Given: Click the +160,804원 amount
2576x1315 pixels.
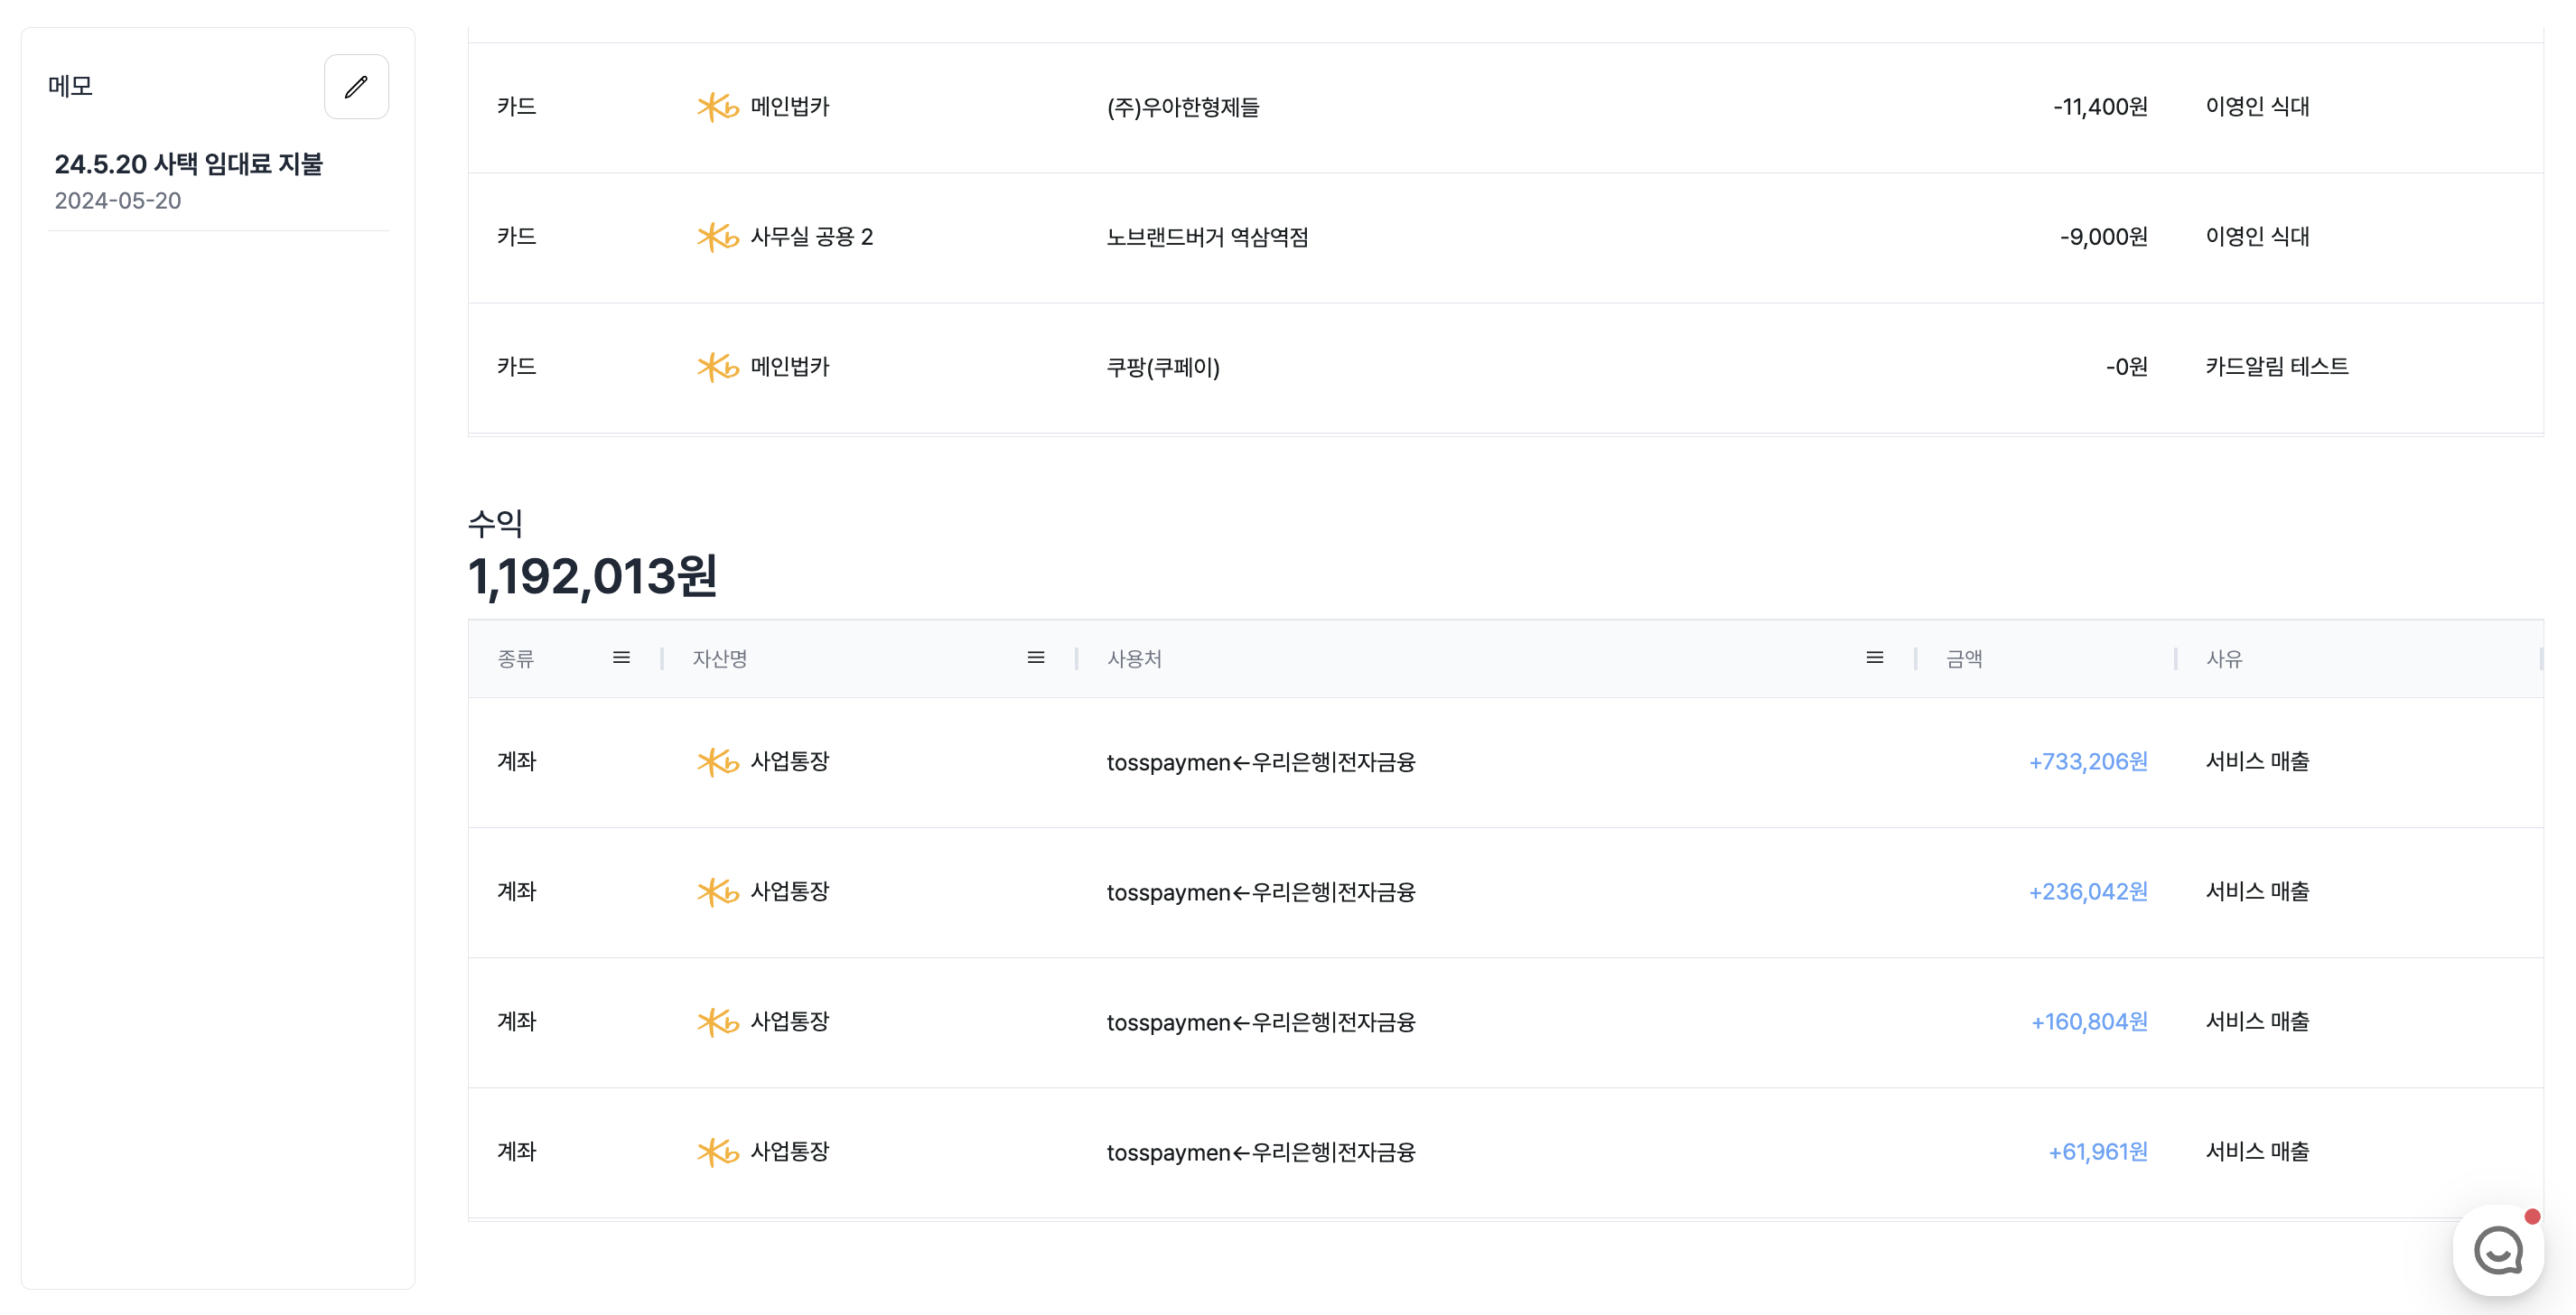Looking at the screenshot, I should [2088, 1022].
